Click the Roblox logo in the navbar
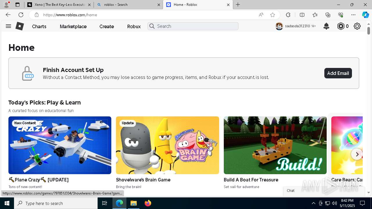 click(x=19, y=26)
